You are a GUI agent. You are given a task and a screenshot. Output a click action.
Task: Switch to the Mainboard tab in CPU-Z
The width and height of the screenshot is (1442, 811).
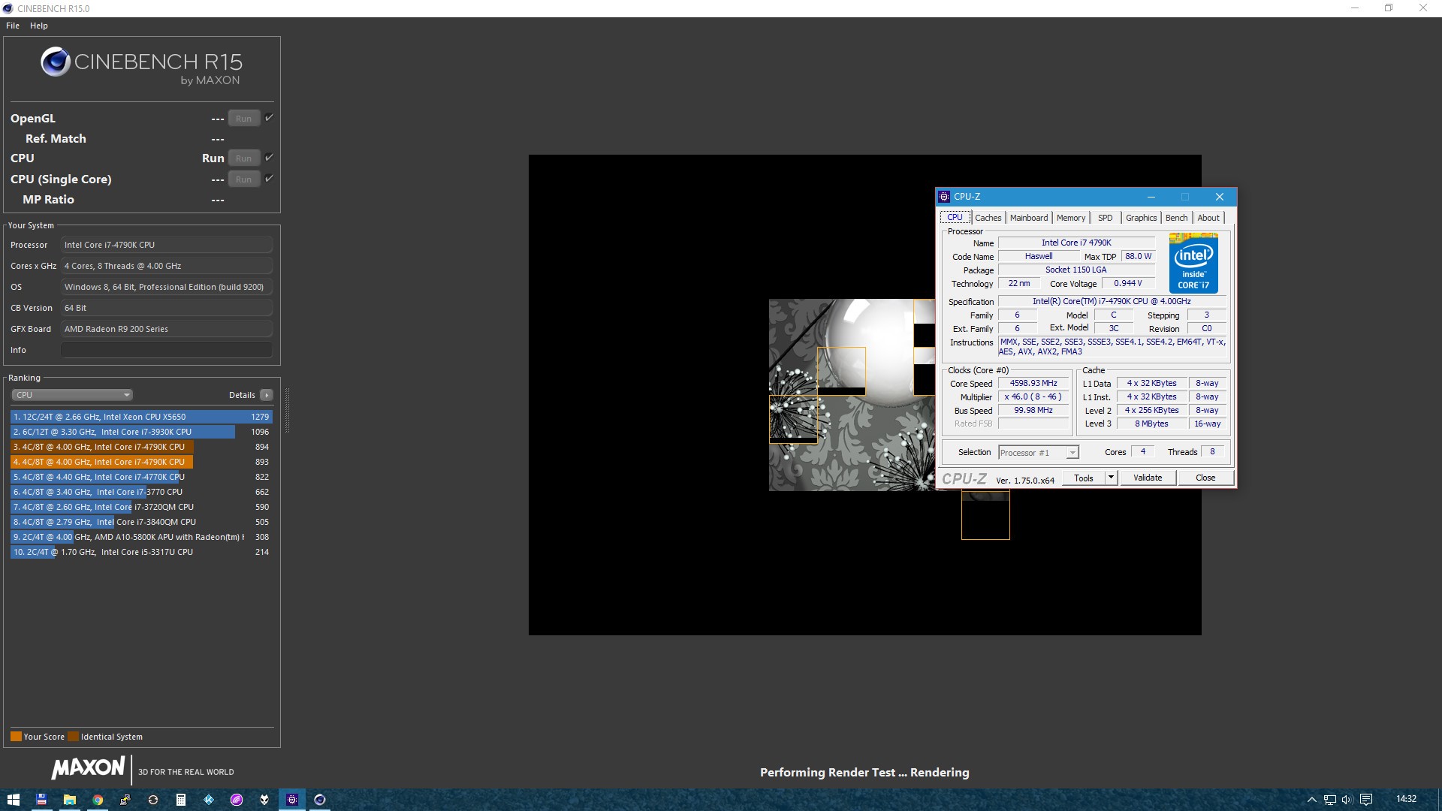click(x=1028, y=218)
